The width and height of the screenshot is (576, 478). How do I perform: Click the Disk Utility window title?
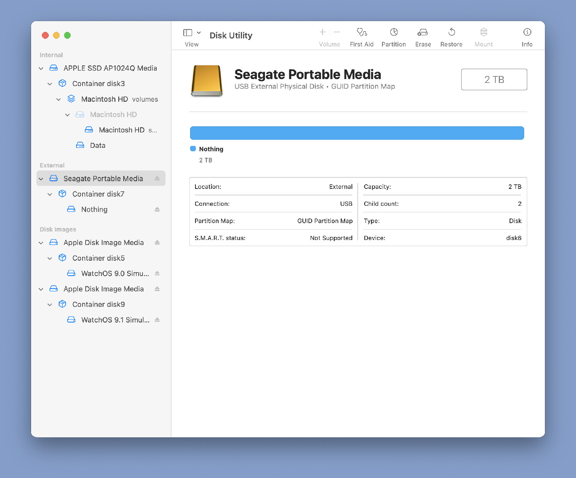(231, 35)
